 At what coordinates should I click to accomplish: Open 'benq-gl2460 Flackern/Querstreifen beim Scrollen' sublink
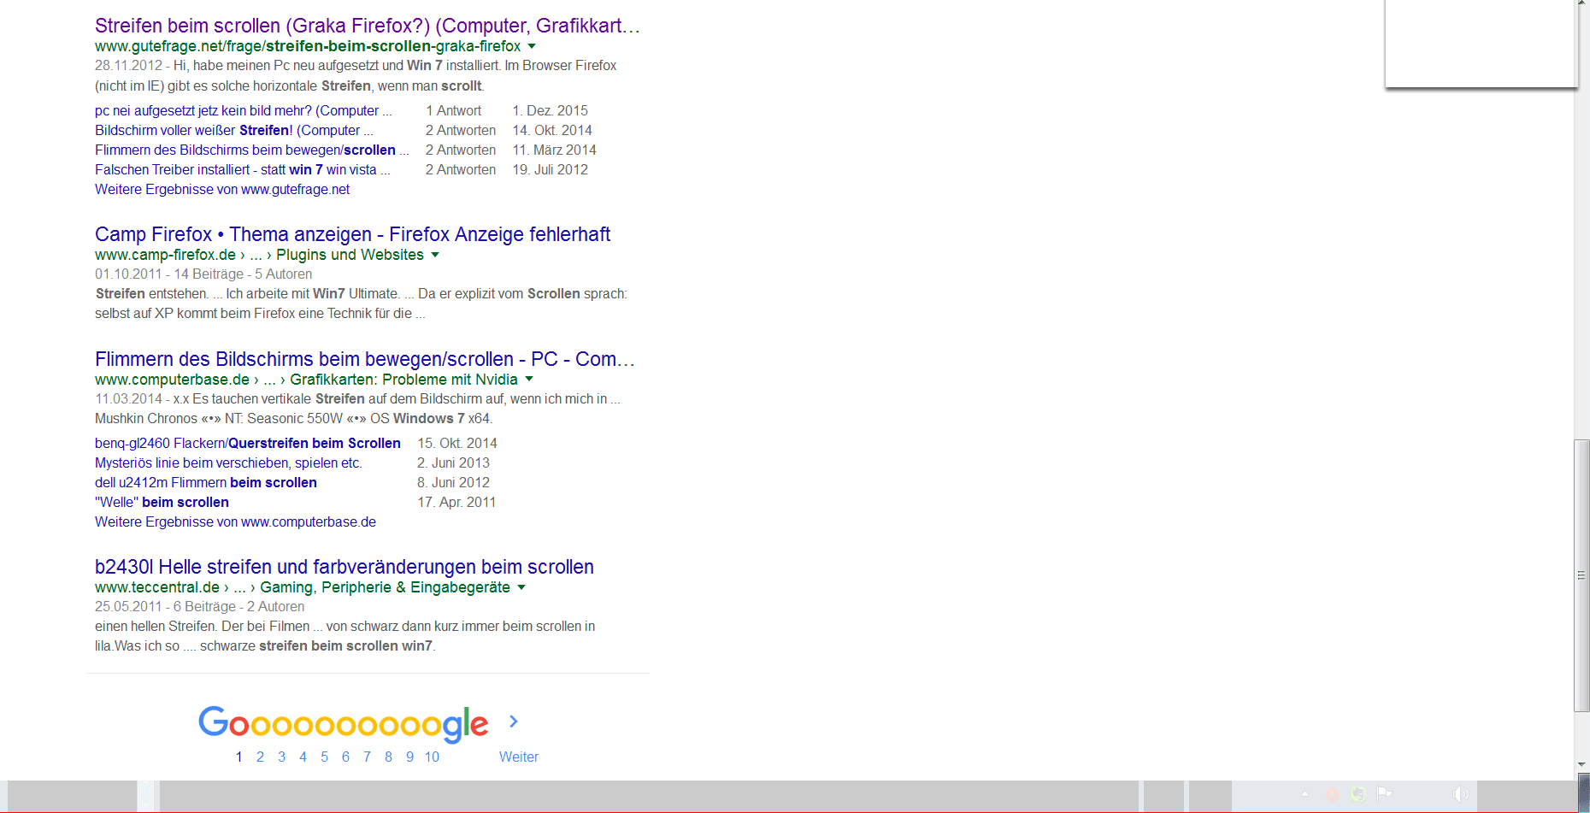click(x=248, y=443)
